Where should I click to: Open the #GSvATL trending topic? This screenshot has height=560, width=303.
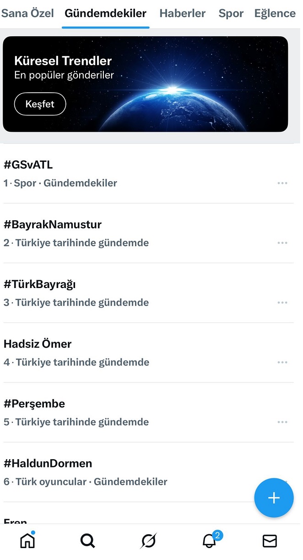click(x=28, y=165)
